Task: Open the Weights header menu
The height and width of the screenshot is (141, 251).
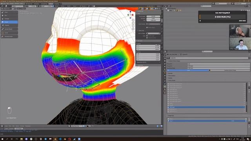Action: click(23, 9)
